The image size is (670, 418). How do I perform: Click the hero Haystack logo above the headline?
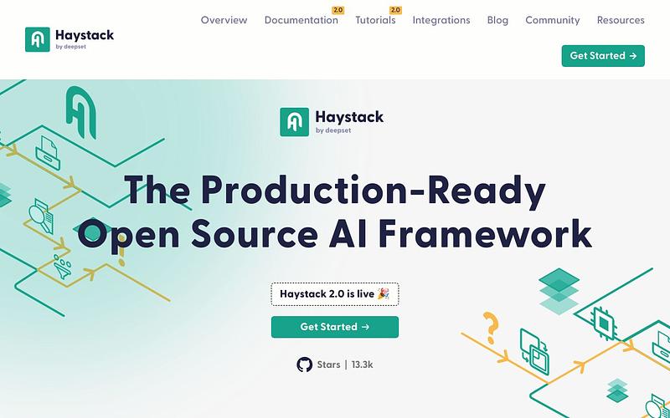coord(332,122)
